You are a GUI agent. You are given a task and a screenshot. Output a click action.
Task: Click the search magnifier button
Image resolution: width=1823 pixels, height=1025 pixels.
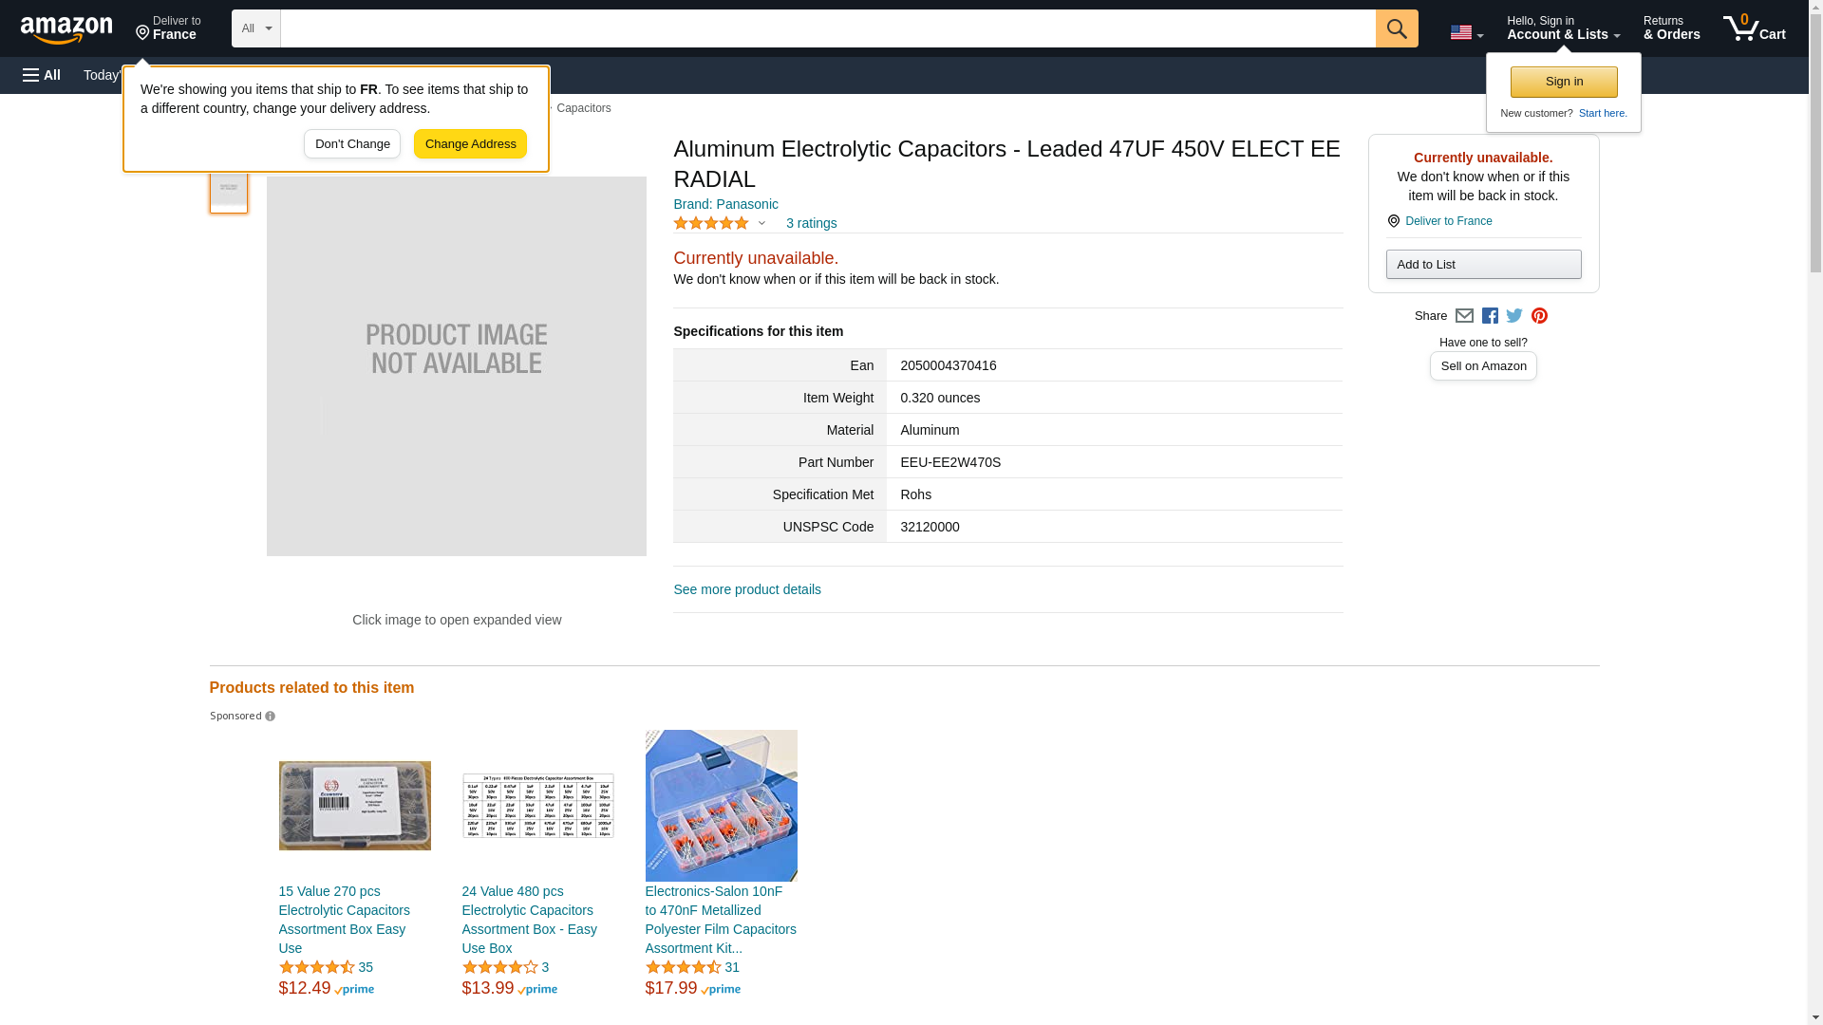1396,28
